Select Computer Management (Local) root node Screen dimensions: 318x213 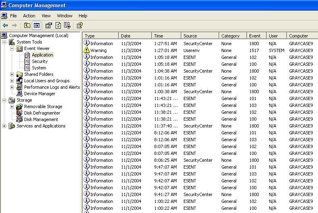click(x=39, y=35)
